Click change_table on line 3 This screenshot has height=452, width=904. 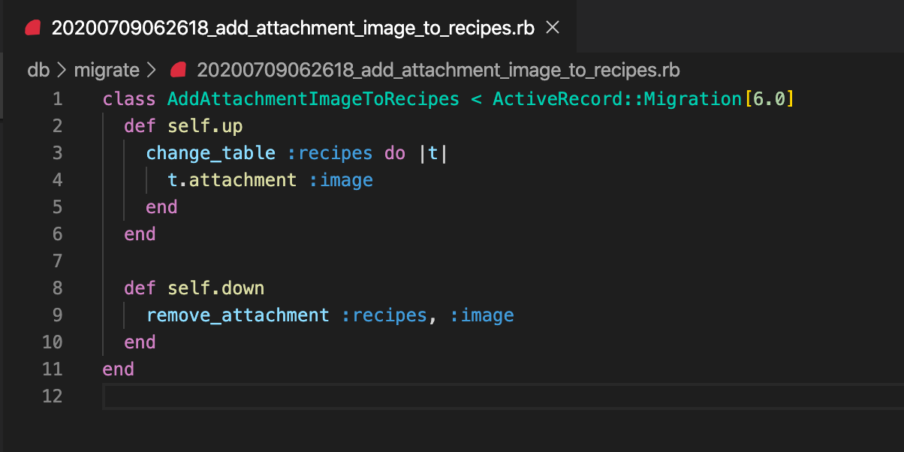coord(211,153)
